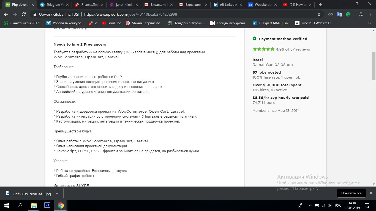Open Windows taskbar search
The image size is (376, 211).
tap(20, 206)
